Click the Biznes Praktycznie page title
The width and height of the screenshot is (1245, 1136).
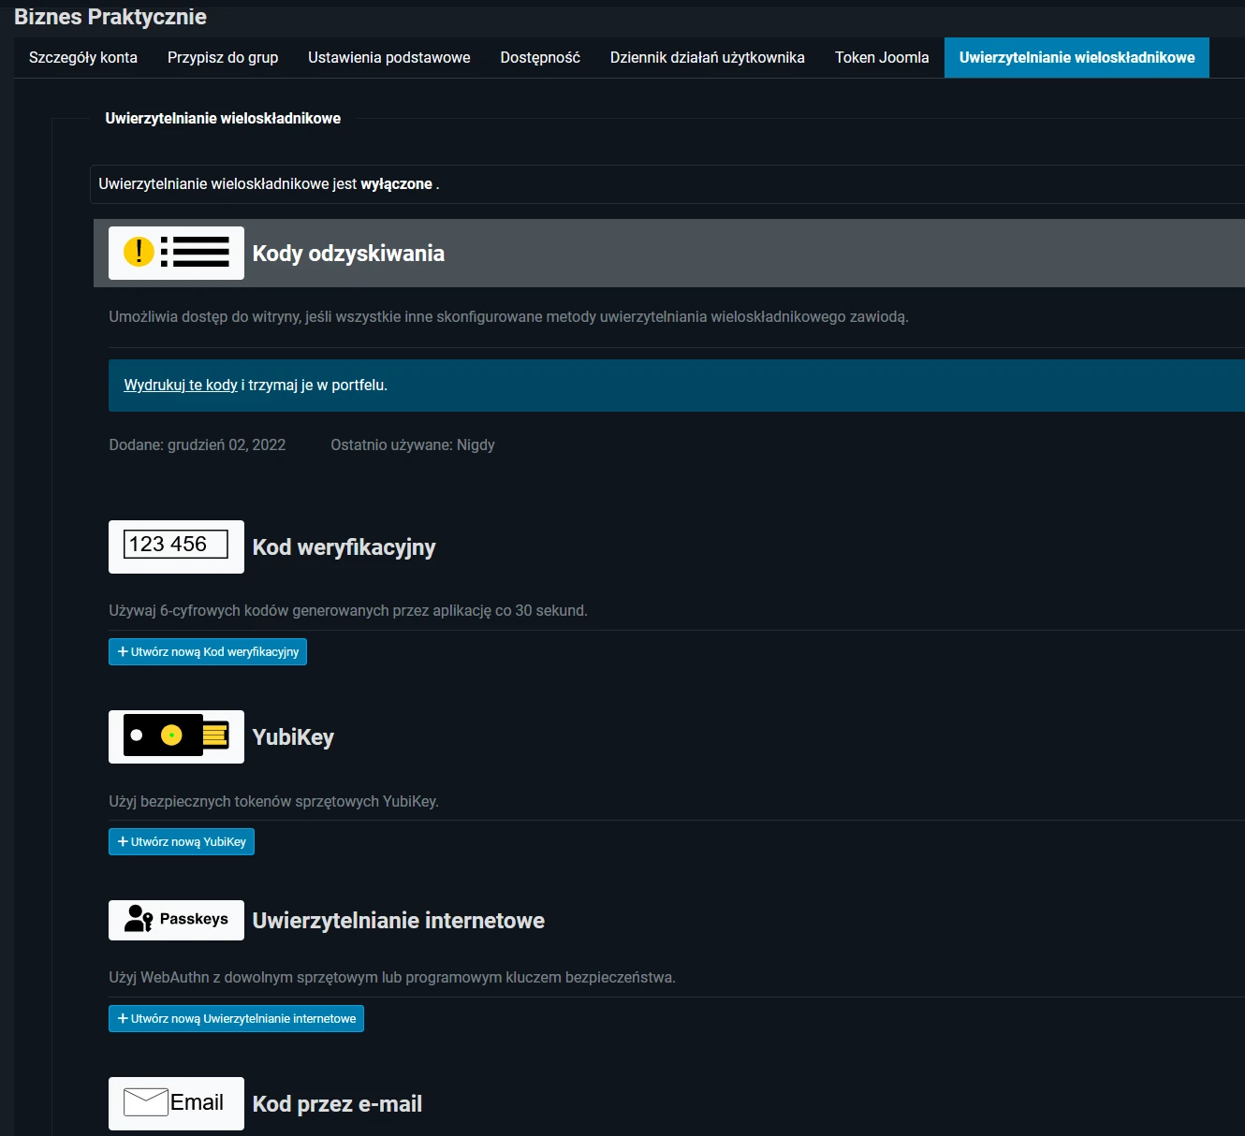pos(110,17)
